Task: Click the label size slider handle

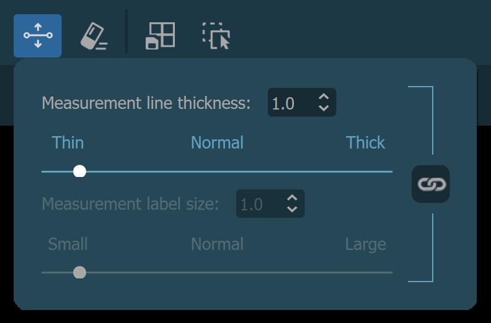Action: [79, 272]
